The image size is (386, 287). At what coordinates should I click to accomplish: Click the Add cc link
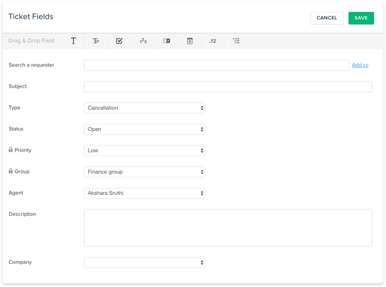pyautogui.click(x=360, y=65)
